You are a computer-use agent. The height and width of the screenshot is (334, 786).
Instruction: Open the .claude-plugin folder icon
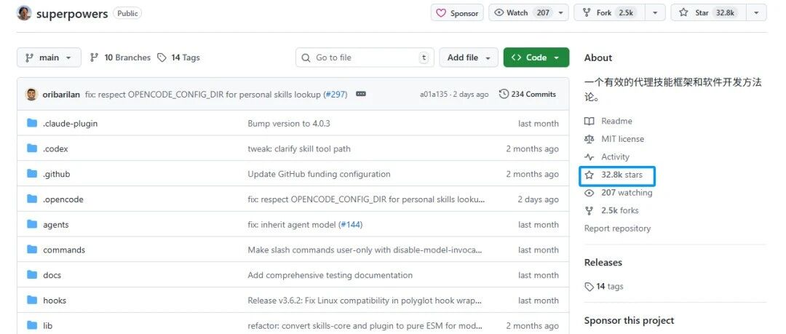pos(32,124)
